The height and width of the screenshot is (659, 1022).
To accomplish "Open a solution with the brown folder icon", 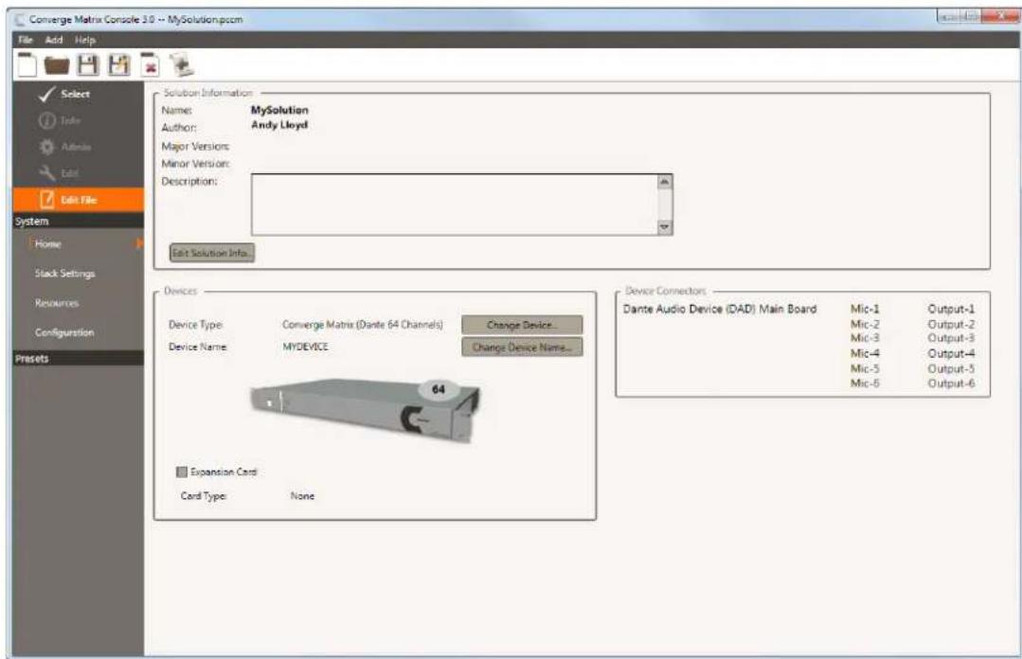I will (x=57, y=65).
